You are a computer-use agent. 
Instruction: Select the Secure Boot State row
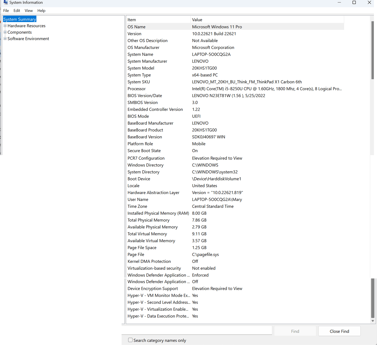(x=235, y=151)
